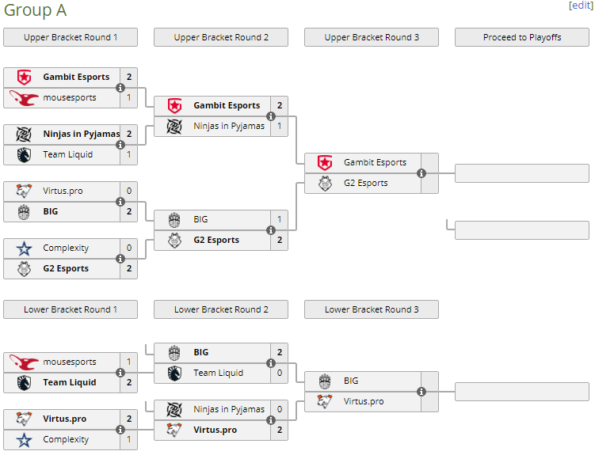
Task: Open match info for Gambit vs mousesports
Action: 120,88
